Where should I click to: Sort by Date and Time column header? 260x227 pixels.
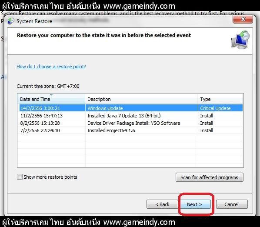(x=51, y=99)
